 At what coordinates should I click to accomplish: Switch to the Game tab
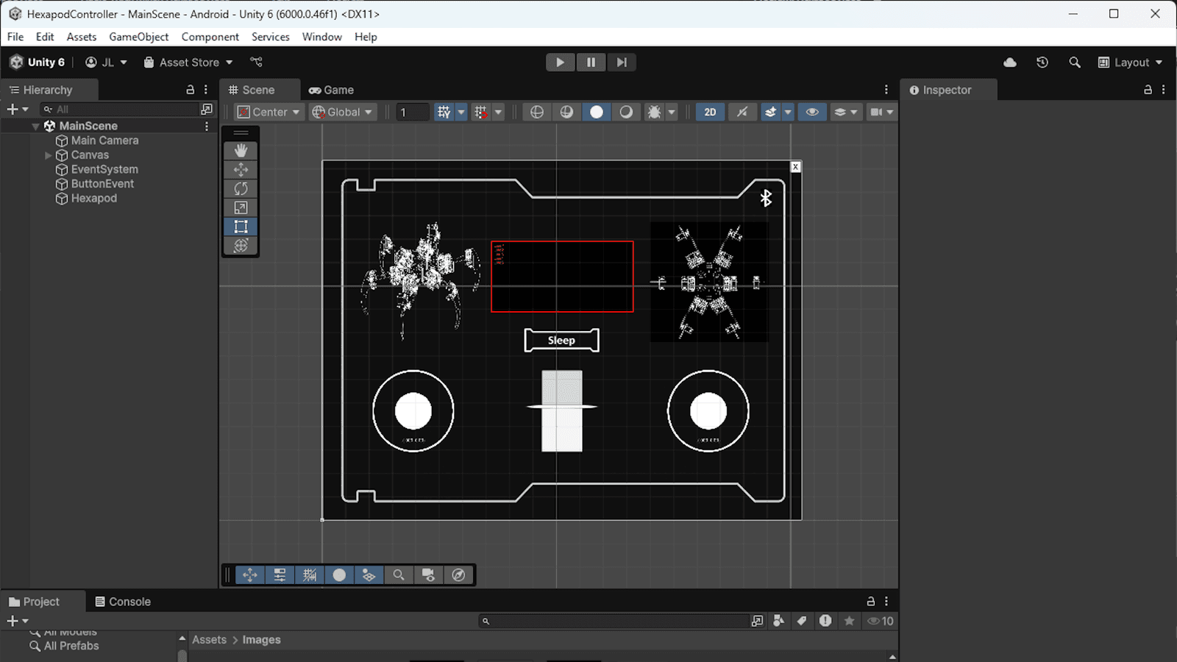[x=332, y=90]
